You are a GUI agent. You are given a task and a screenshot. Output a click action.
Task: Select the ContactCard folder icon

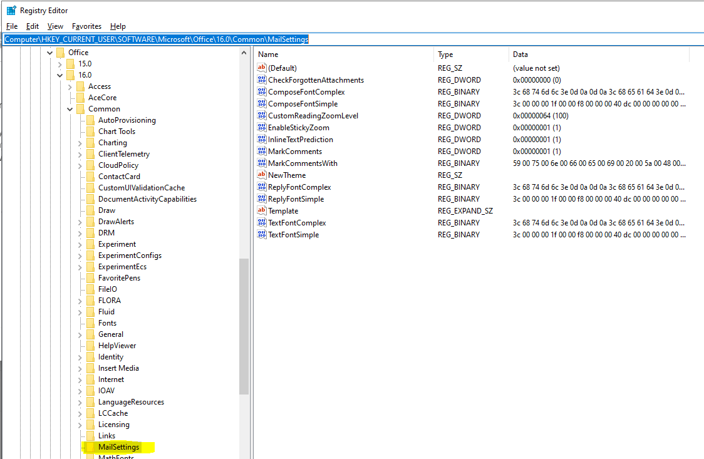click(x=91, y=177)
